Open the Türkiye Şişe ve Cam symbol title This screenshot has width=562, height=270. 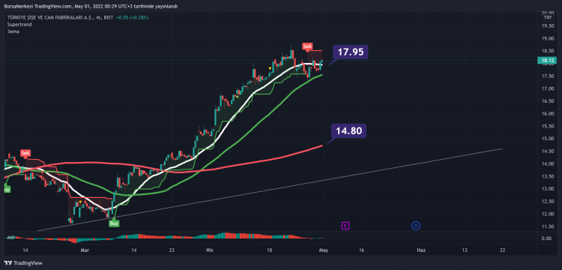49,17
